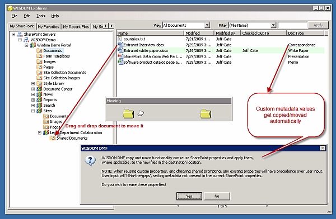Collapse the Legal Department Collaboration node
This screenshot has width=336, height=219.
(39, 132)
